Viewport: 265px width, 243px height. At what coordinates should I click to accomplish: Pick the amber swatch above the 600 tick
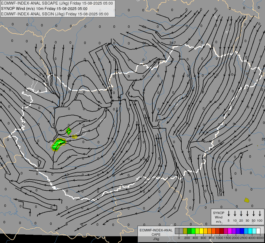tap(205, 231)
